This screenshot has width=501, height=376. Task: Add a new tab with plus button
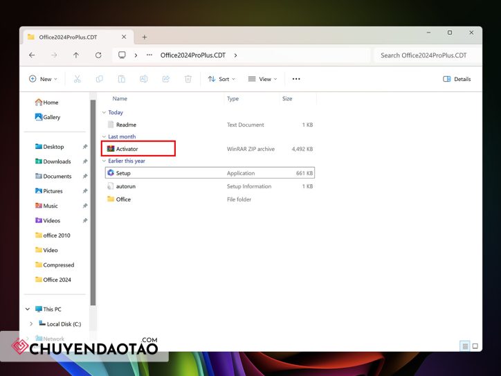pos(145,37)
